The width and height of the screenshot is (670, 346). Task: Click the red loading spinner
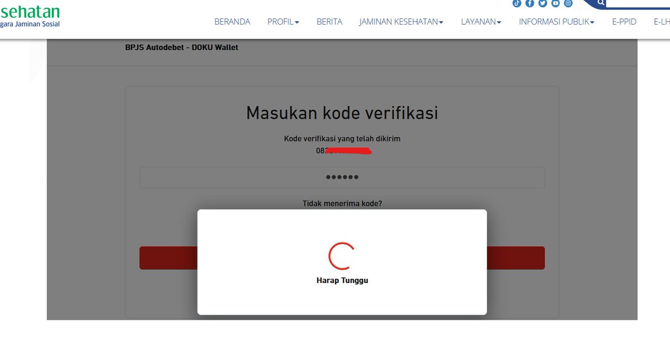(x=342, y=256)
